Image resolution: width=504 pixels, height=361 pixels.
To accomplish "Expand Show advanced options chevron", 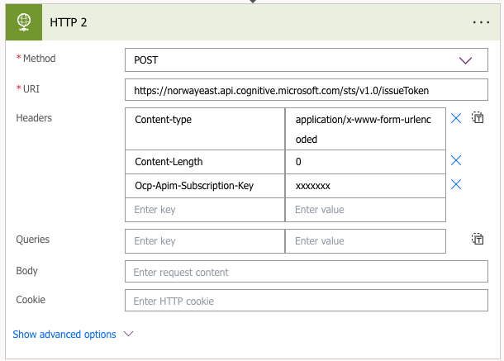I will point(128,335).
